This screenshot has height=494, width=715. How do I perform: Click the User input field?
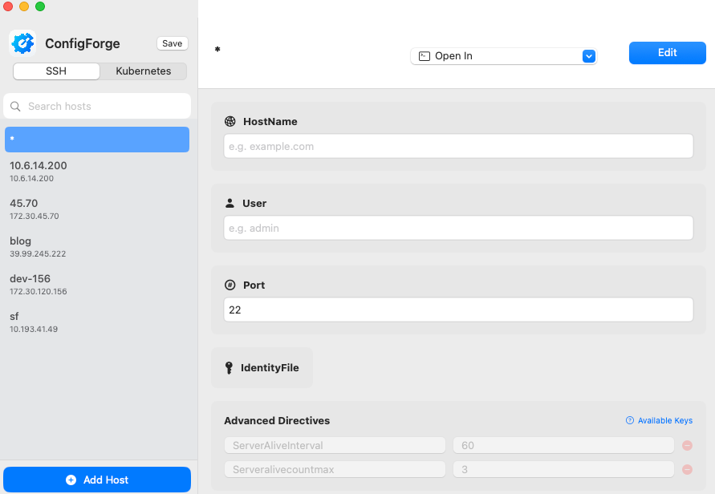click(x=459, y=228)
